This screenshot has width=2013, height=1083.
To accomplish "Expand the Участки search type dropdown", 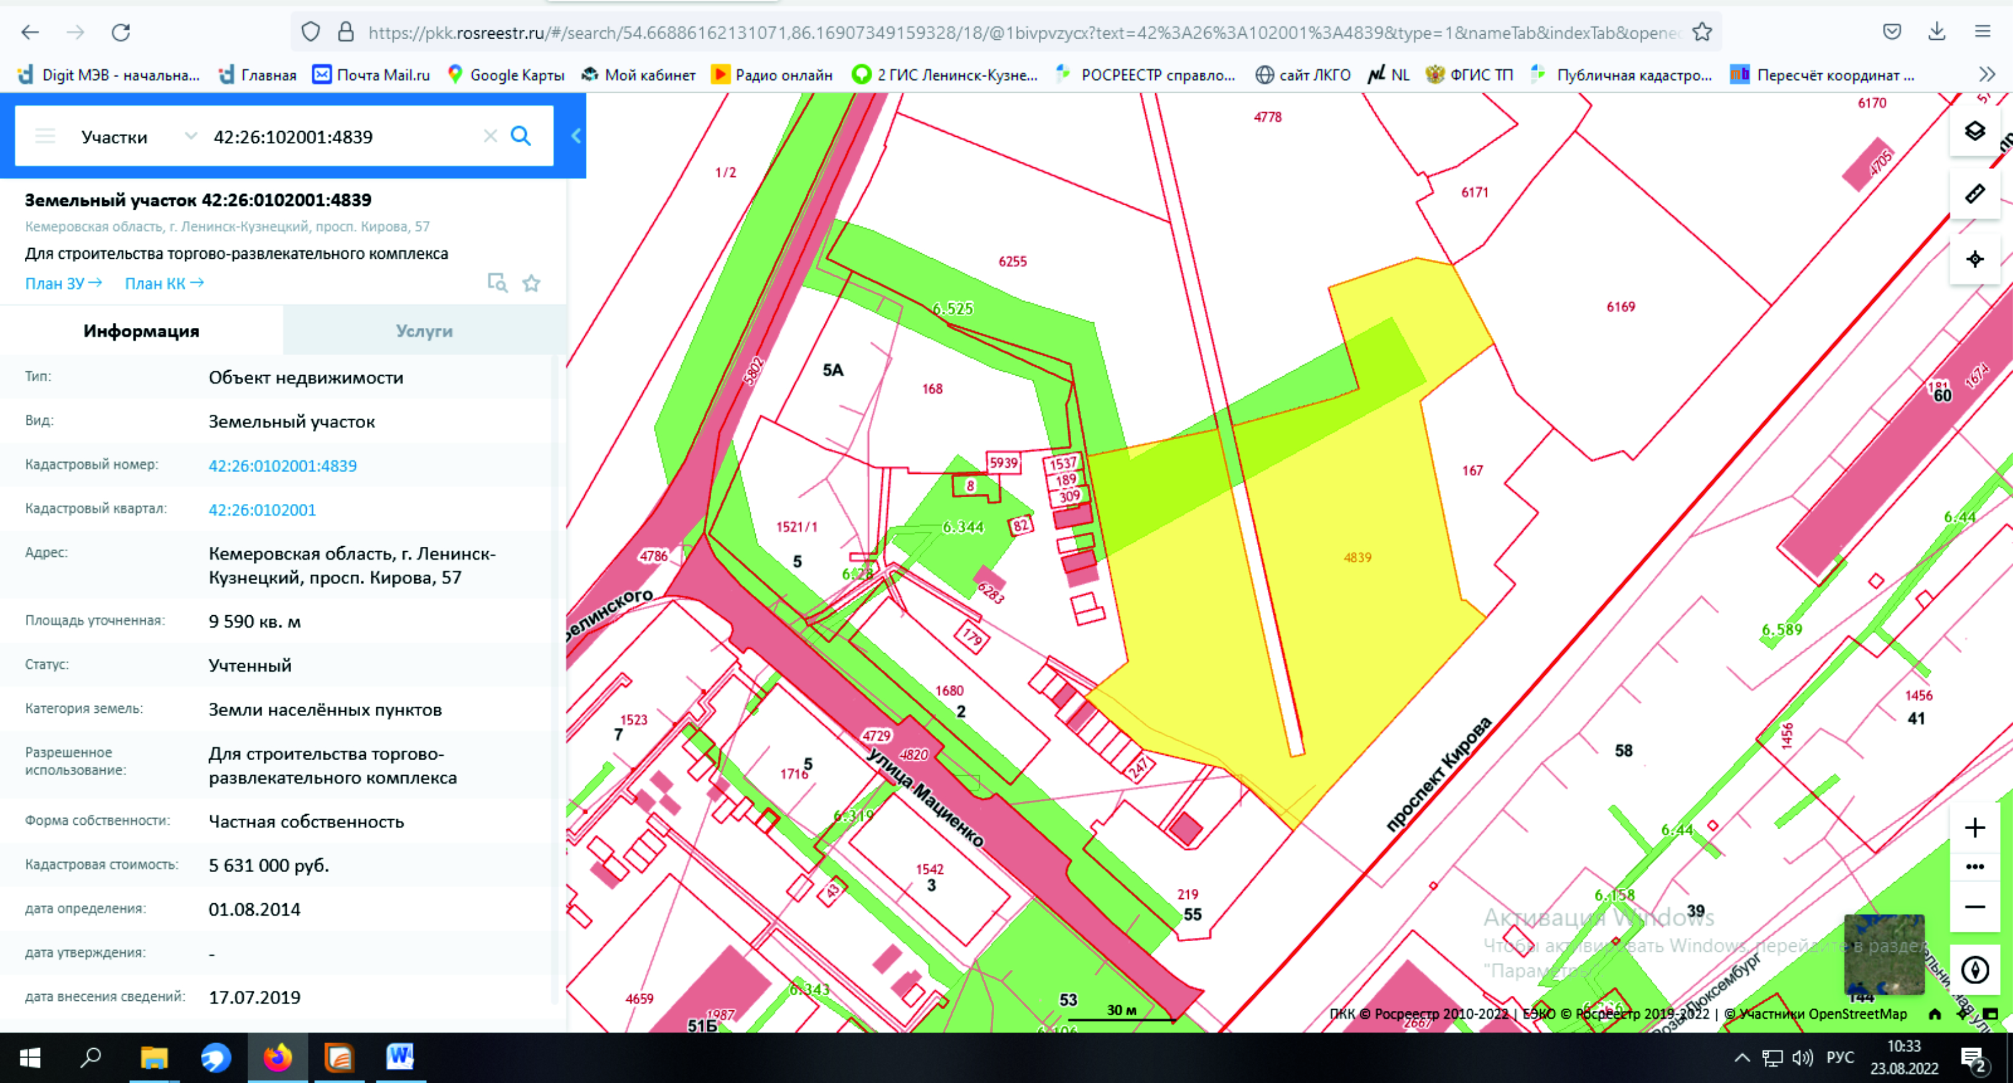I will (x=190, y=136).
